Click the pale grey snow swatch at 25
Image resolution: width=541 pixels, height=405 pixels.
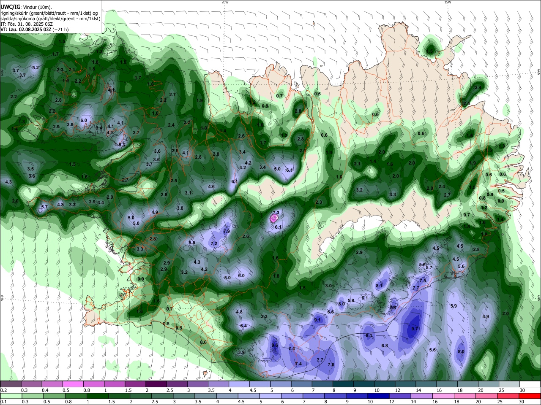click(x=509, y=384)
